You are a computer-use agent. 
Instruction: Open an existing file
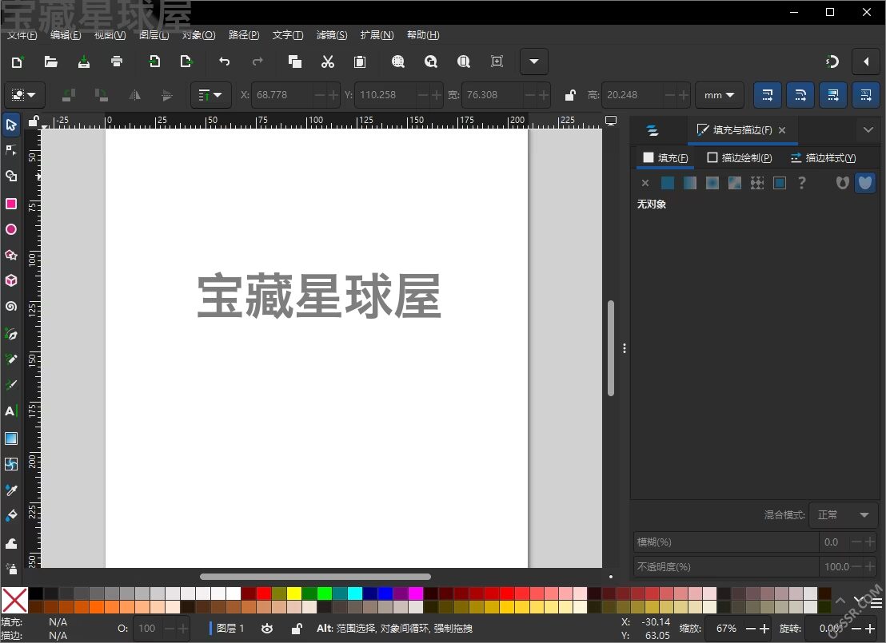pos(51,62)
